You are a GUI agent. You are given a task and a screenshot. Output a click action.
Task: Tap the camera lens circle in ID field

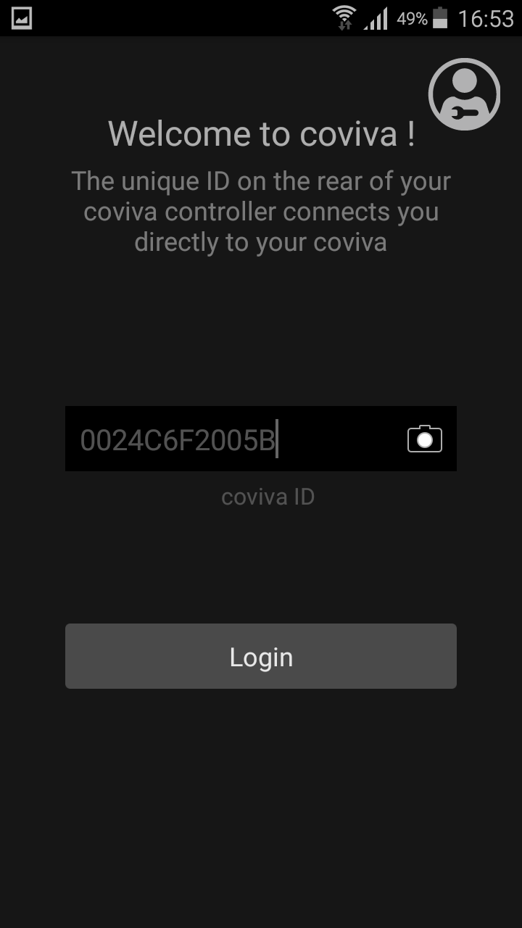[425, 440]
